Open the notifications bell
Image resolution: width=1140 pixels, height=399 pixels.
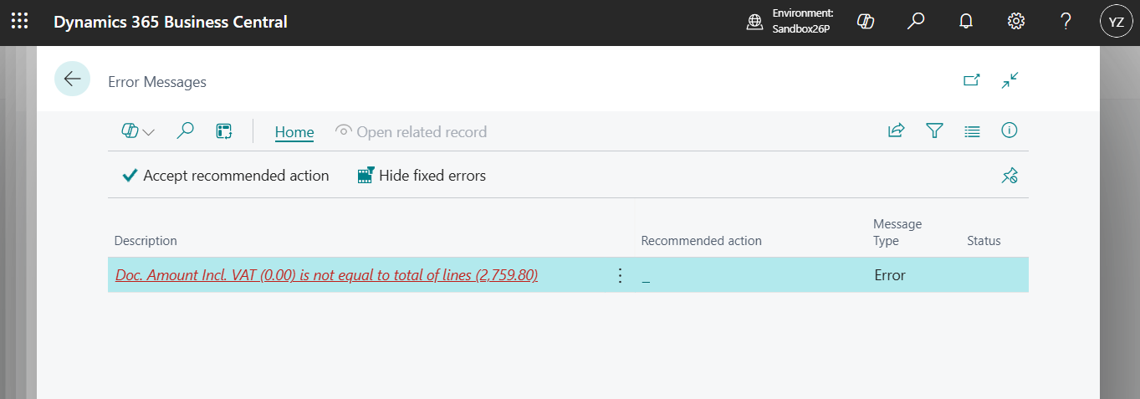pyautogui.click(x=966, y=22)
